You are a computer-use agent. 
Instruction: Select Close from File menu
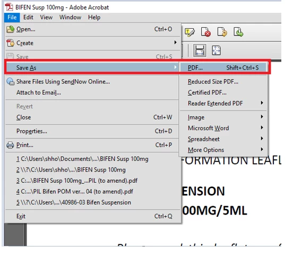(x=92, y=117)
